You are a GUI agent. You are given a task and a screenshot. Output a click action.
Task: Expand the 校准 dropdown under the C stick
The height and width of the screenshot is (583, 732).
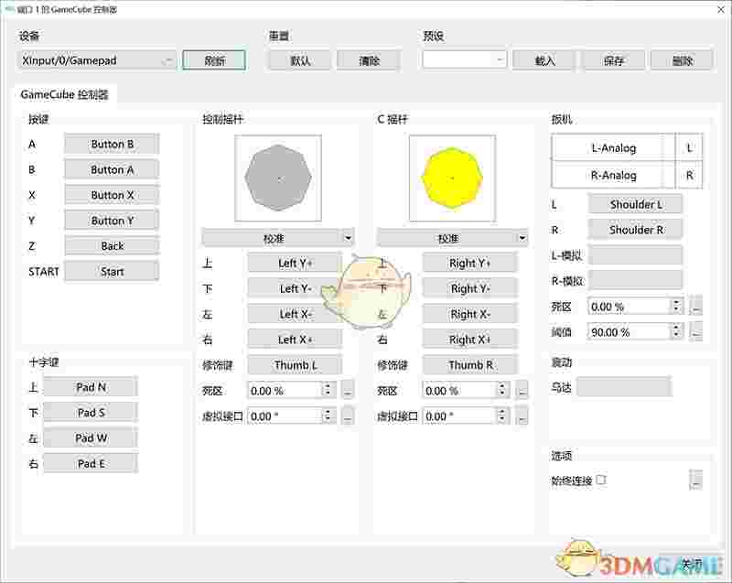pos(451,237)
